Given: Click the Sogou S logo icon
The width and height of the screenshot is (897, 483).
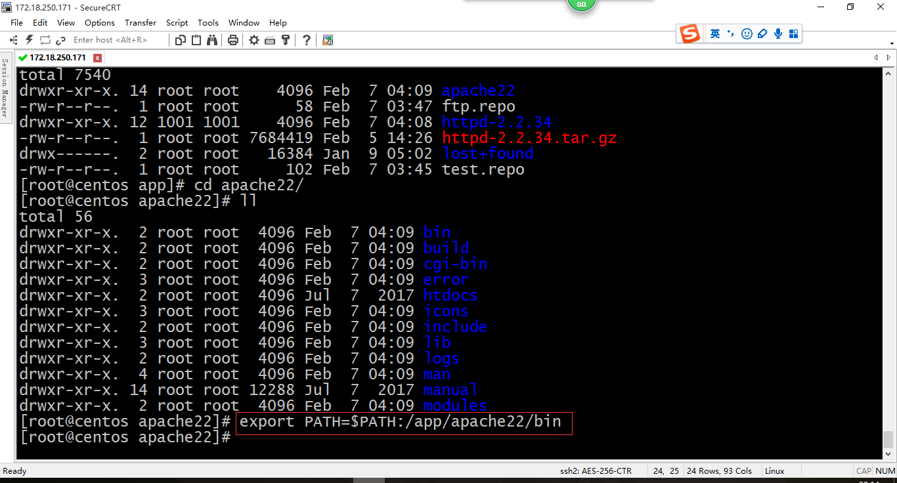Looking at the screenshot, I should pyautogui.click(x=689, y=33).
